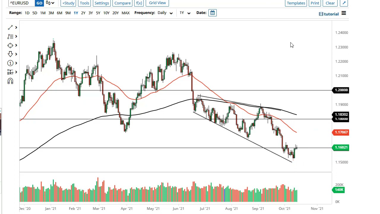Screen dimensions: 380x214
Task: Select the Fibonacci retracement drawing tool
Action: (10, 36)
